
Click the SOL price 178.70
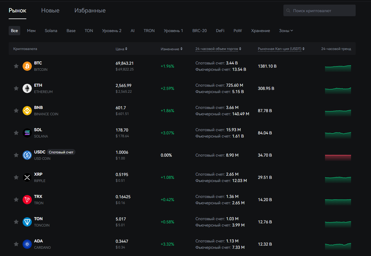point(122,130)
